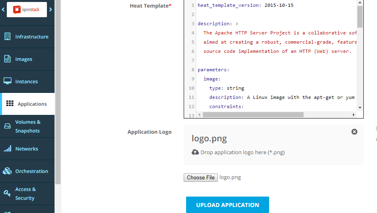
Task: Click left chevron beside OpenStack logo
Action: [x=3, y=9]
